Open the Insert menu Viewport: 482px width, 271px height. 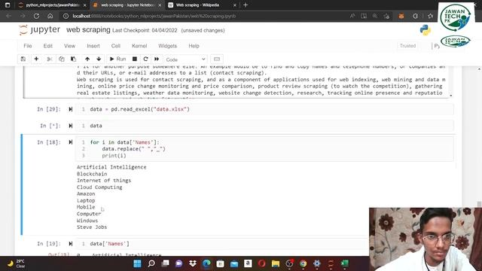(93, 46)
